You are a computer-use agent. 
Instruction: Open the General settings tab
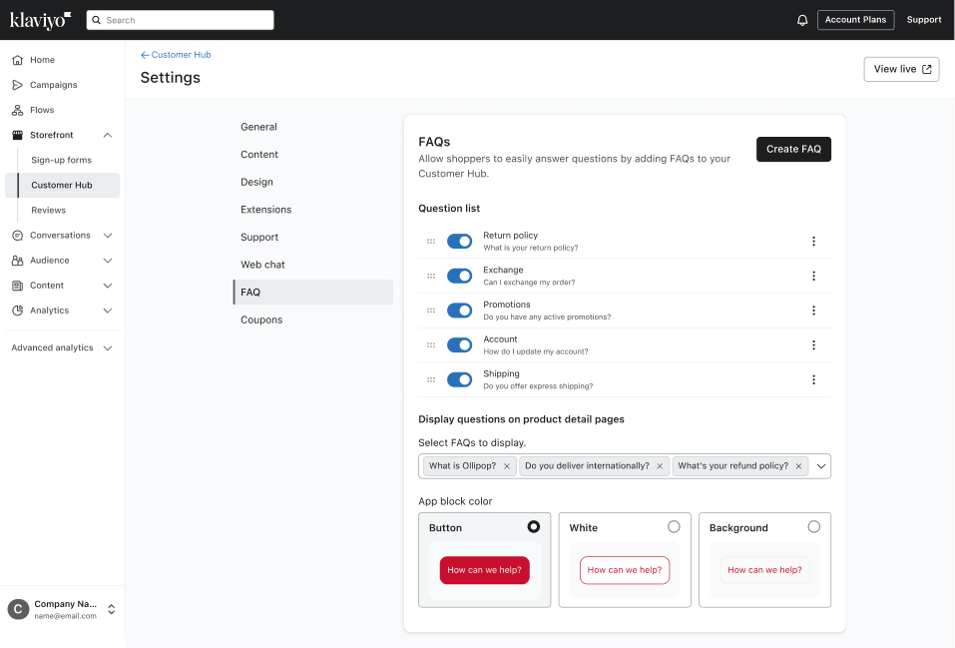click(313, 127)
